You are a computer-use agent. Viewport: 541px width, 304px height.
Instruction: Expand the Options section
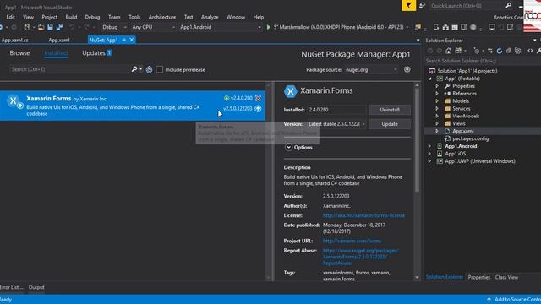coord(288,148)
